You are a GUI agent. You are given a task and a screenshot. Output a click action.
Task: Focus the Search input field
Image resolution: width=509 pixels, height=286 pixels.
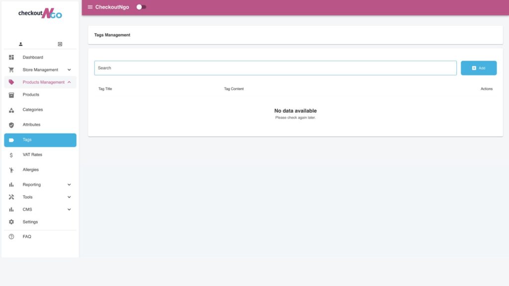(x=275, y=68)
